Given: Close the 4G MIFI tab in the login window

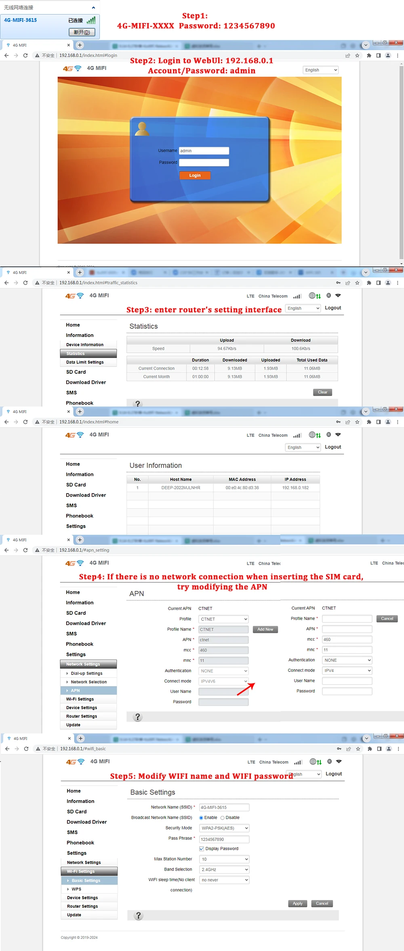Looking at the screenshot, I should (x=68, y=45).
